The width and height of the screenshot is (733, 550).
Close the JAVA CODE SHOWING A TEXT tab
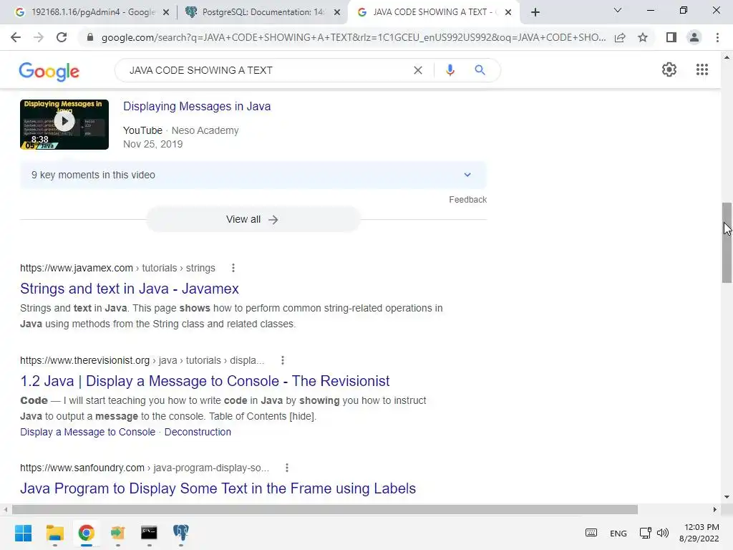click(x=508, y=12)
